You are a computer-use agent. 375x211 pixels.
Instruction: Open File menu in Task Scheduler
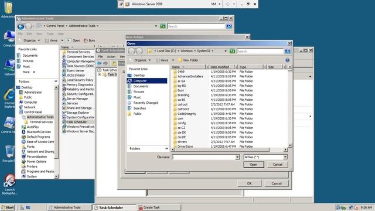tap(100, 57)
